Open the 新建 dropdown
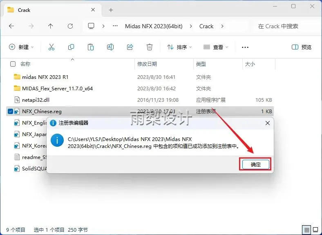 pos(21,47)
